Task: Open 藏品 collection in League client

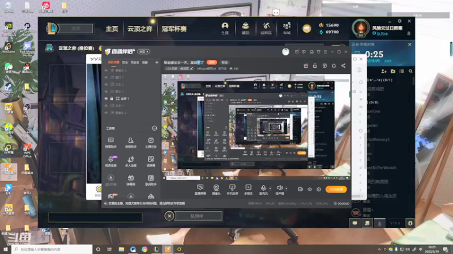Action: tap(246, 29)
